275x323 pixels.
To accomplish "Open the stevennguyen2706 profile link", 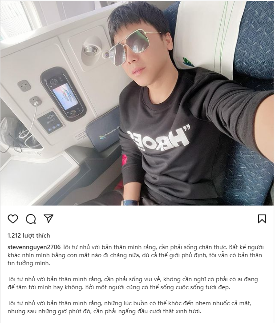I will tap(34, 247).
